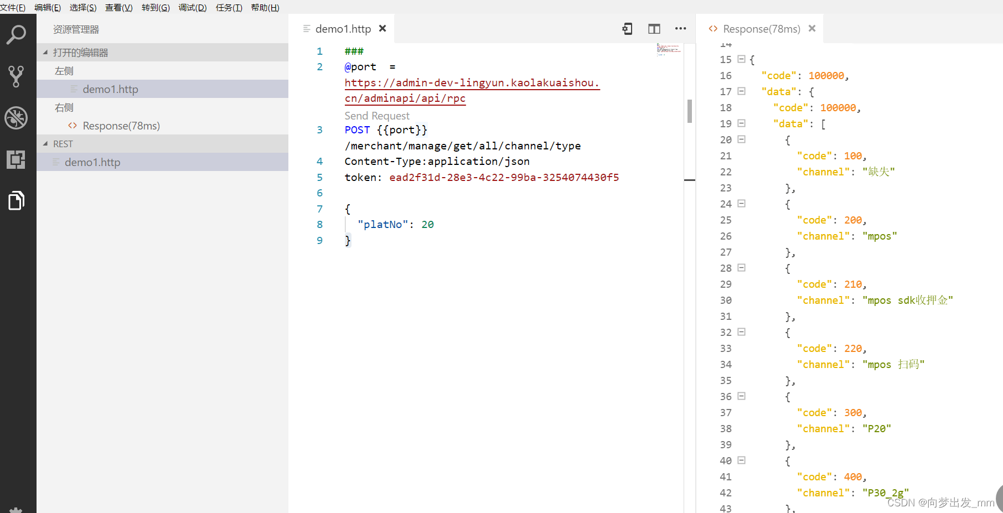Collapse the fold at response line 40
This screenshot has width=1003, height=513.
pos(742,460)
